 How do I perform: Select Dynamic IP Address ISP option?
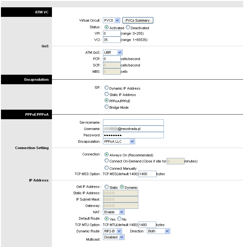pyautogui.click(x=106, y=88)
